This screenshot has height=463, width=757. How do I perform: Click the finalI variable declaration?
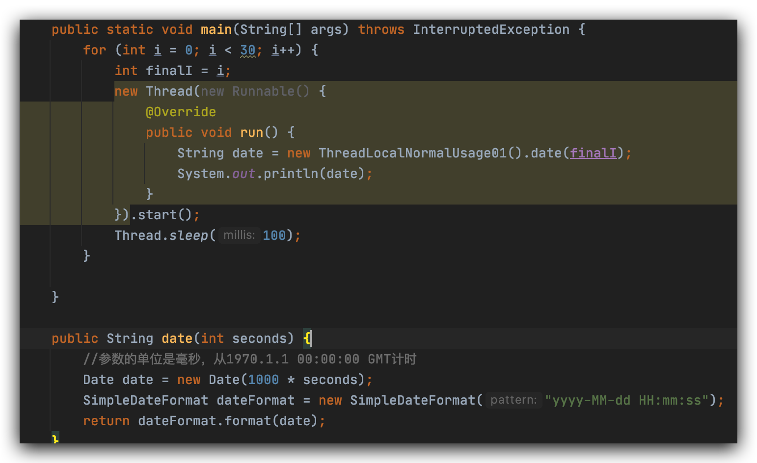click(x=169, y=71)
